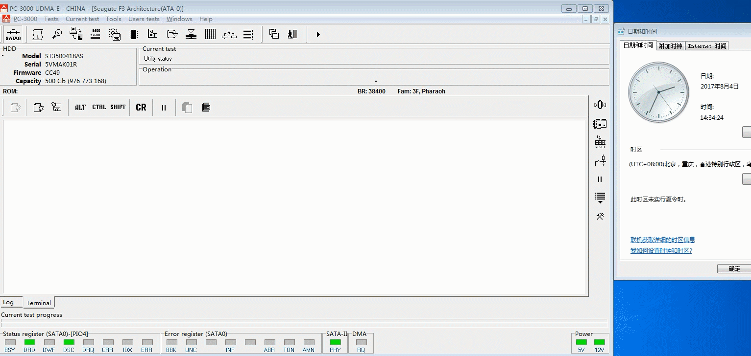751x356 pixels.
Task: Click the keyboard terminal icon
Action: pyautogui.click(x=206, y=107)
